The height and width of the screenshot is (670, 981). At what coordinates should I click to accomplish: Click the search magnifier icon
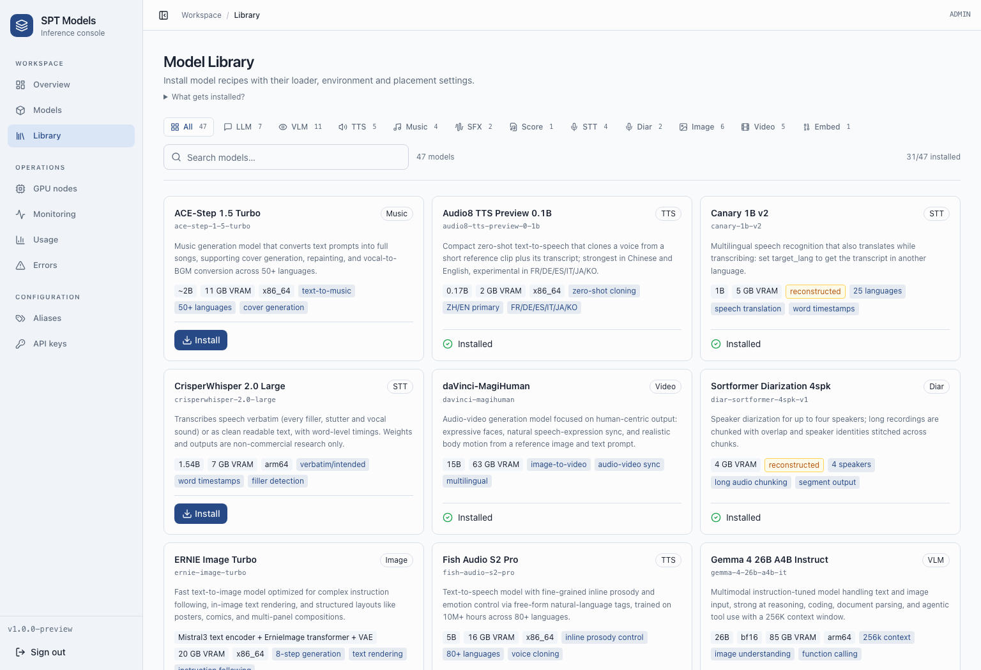[176, 157]
